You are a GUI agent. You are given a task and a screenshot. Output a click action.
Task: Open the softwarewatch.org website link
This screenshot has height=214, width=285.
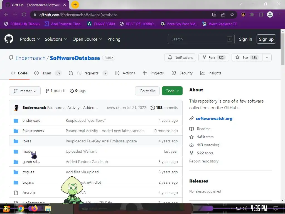[x=214, y=118]
